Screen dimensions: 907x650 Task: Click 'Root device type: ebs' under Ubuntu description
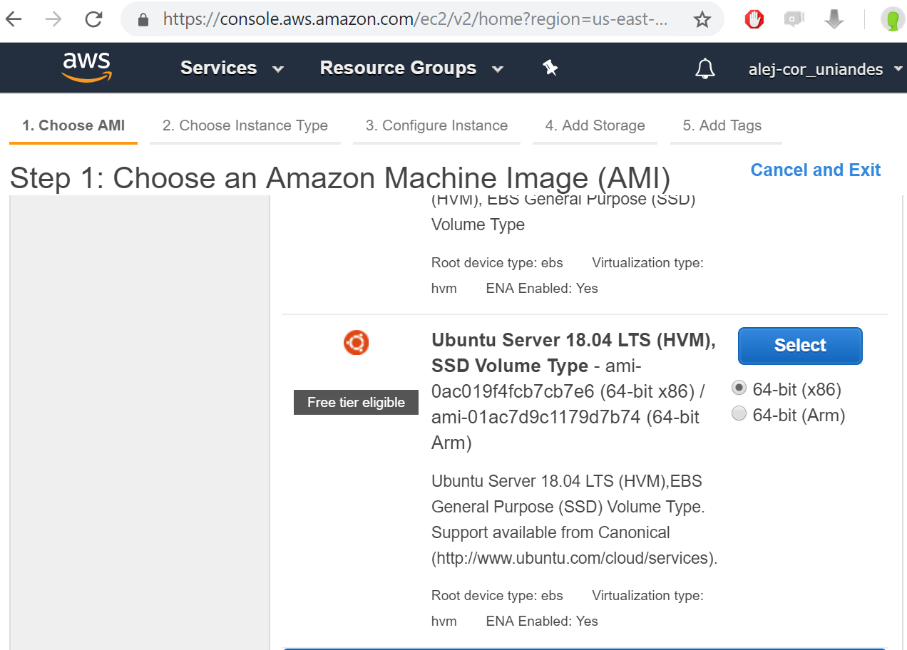tap(497, 595)
